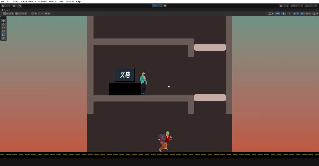
Task: Open the GameObject menu
Action: tap(27, 2)
